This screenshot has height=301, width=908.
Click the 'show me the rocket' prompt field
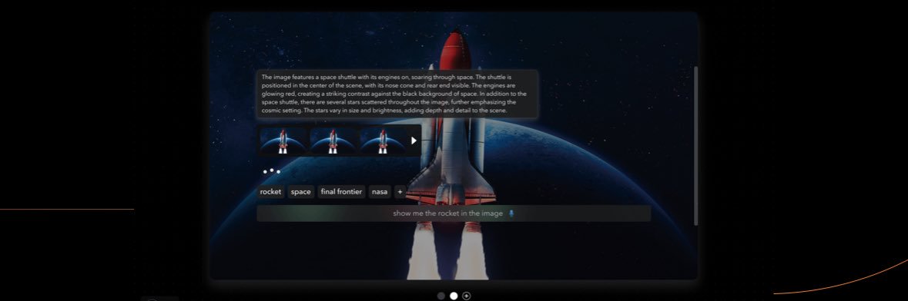point(454,213)
